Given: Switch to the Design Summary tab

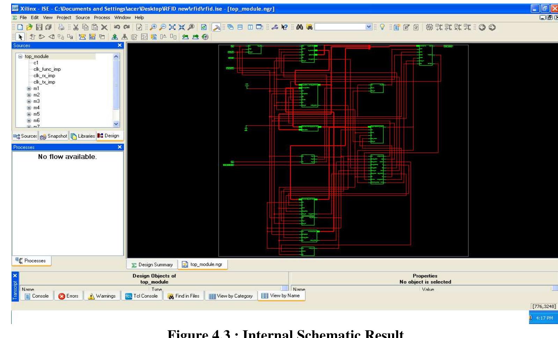Looking at the screenshot, I should [x=152, y=265].
